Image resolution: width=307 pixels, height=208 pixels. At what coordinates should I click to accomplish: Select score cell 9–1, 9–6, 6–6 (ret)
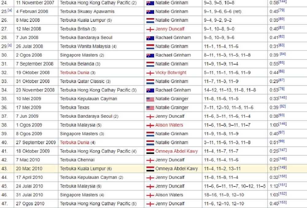(235, 11)
